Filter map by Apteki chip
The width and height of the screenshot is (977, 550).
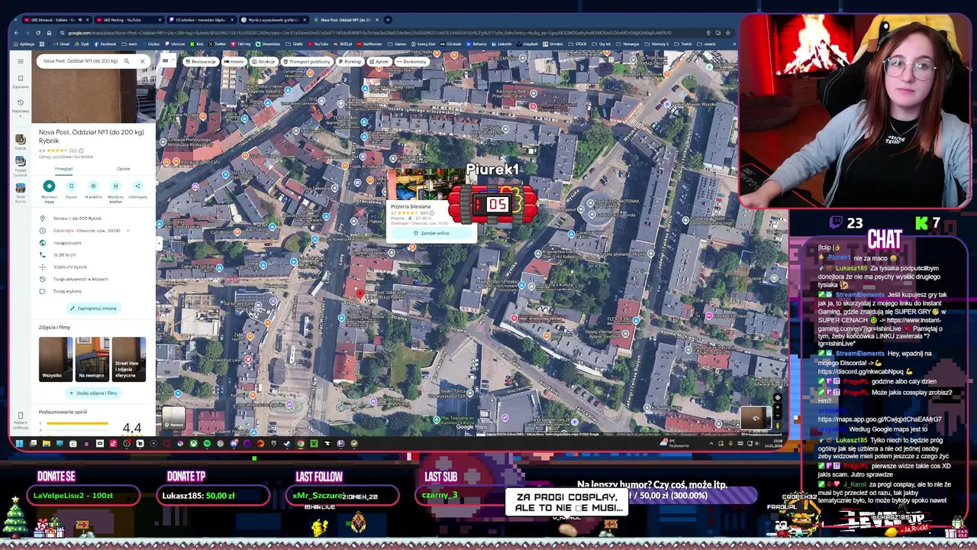(380, 61)
